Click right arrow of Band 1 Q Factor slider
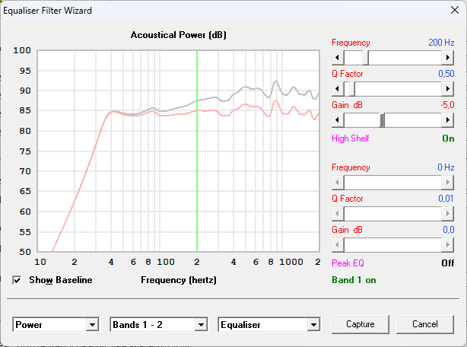 click(x=448, y=89)
